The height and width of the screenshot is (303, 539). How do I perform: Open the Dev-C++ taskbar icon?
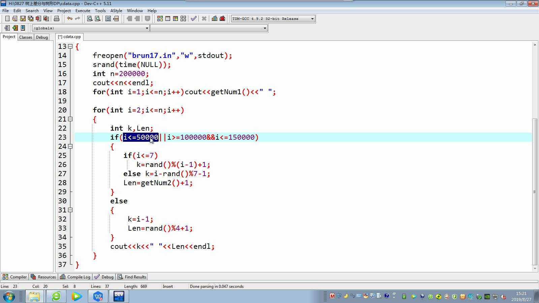[119, 297]
